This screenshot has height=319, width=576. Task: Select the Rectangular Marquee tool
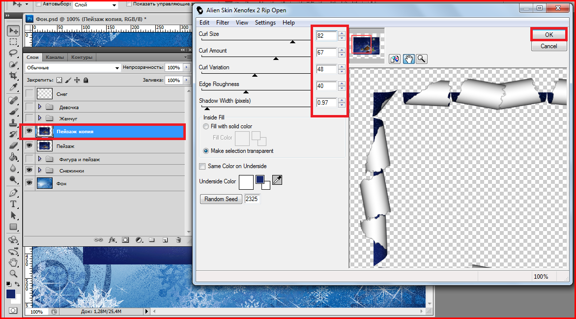pyautogui.click(x=14, y=41)
